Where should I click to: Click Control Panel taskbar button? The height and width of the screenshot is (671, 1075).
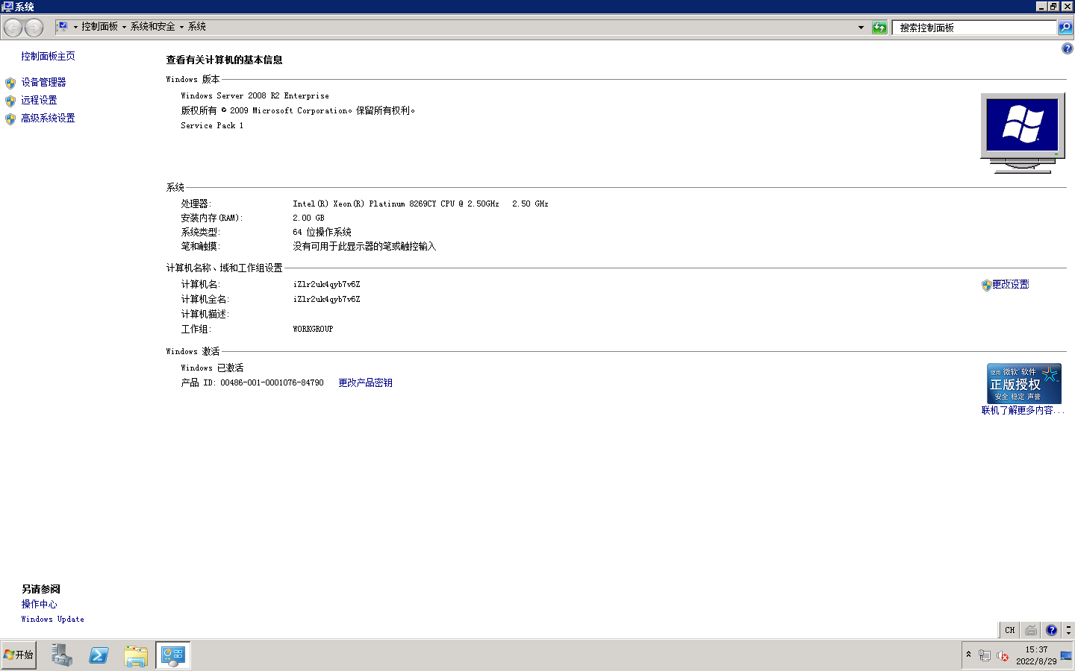coord(173,655)
